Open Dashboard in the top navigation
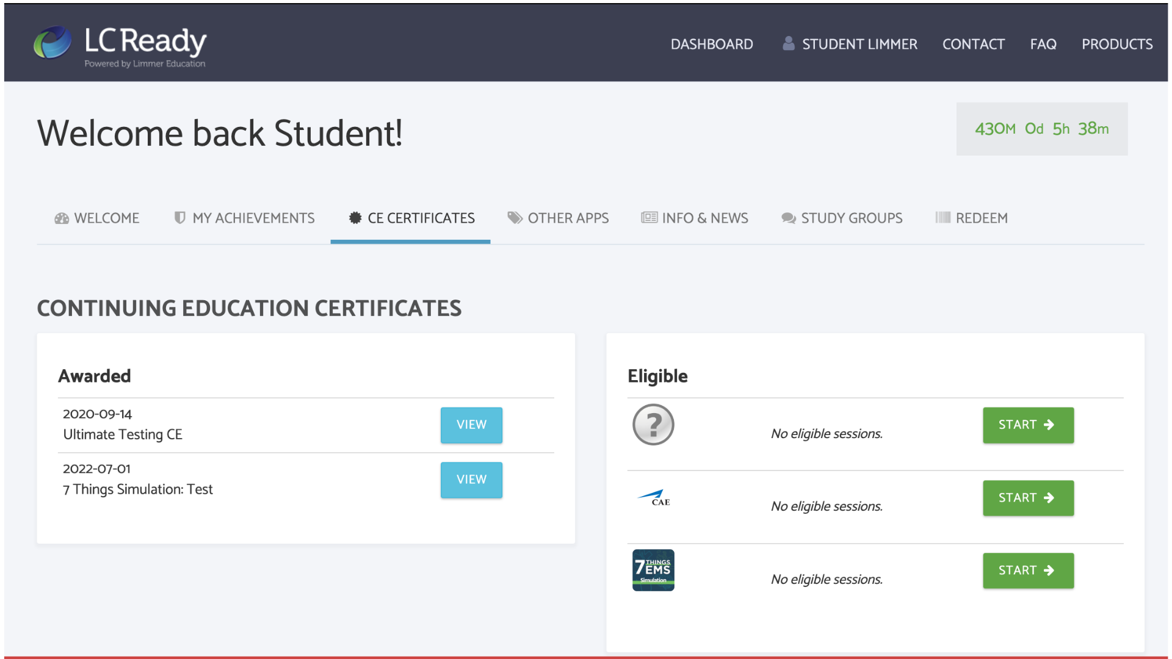The image size is (1172, 659). [x=711, y=44]
